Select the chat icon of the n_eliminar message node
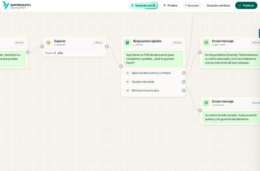The width and height of the screenshot is (260, 171). pos(206,103)
